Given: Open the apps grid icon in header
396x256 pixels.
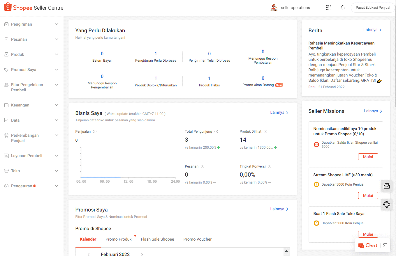Looking at the screenshot, I should pyautogui.click(x=329, y=8).
